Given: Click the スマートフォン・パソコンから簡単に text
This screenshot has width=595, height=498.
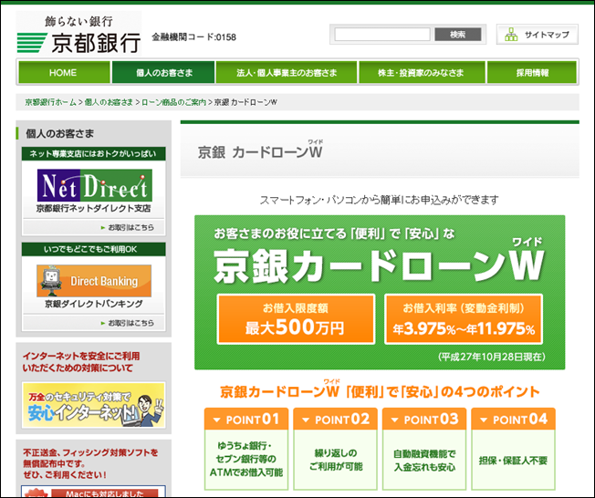Looking at the screenshot, I should point(380,200).
